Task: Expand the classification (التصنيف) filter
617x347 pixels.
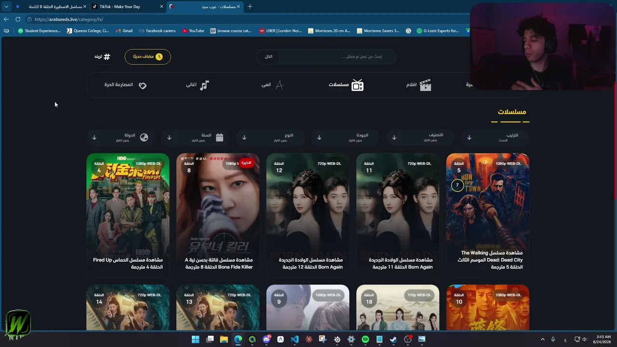Action: tap(420, 137)
